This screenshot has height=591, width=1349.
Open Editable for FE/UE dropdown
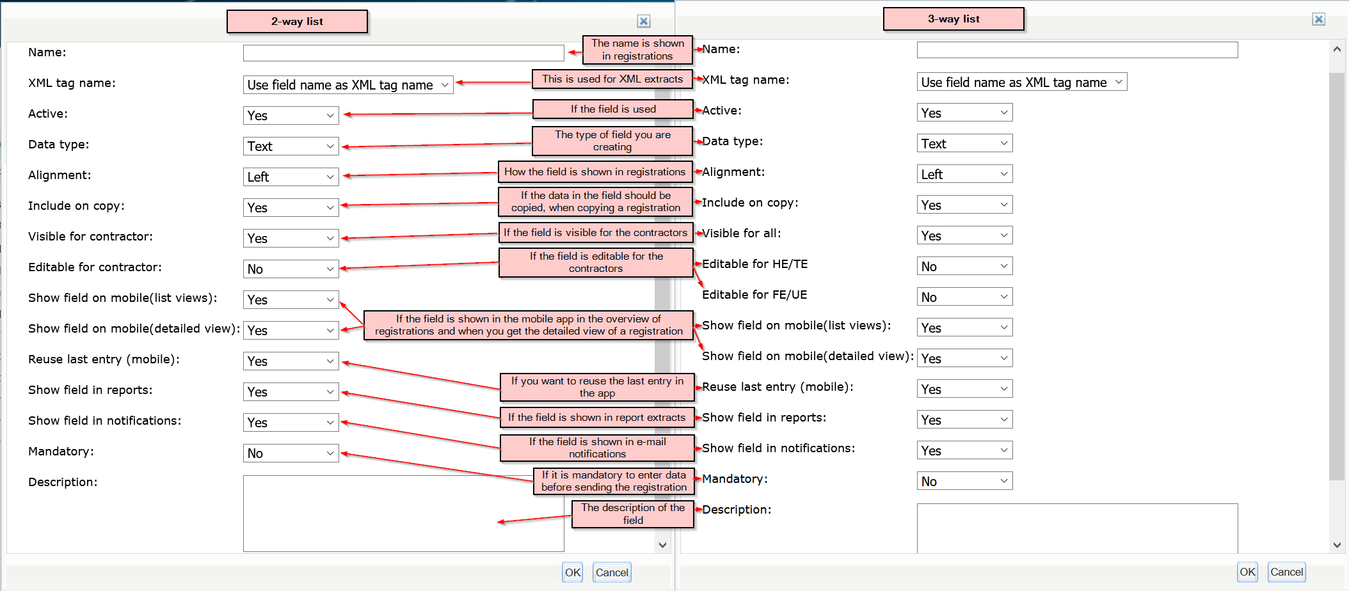coord(964,297)
